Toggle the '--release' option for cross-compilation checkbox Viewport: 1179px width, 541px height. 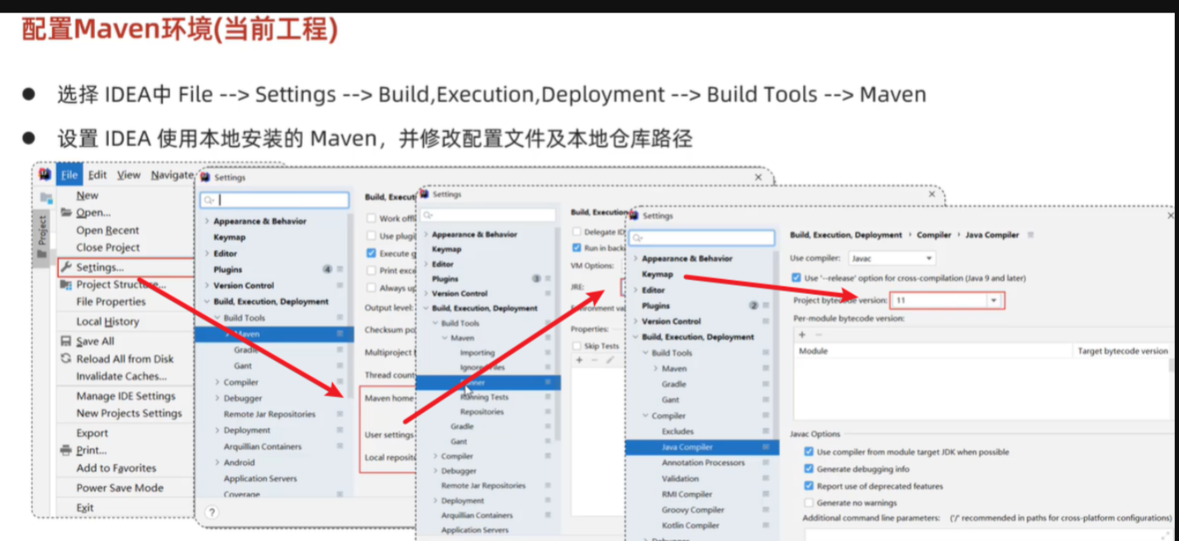796,278
